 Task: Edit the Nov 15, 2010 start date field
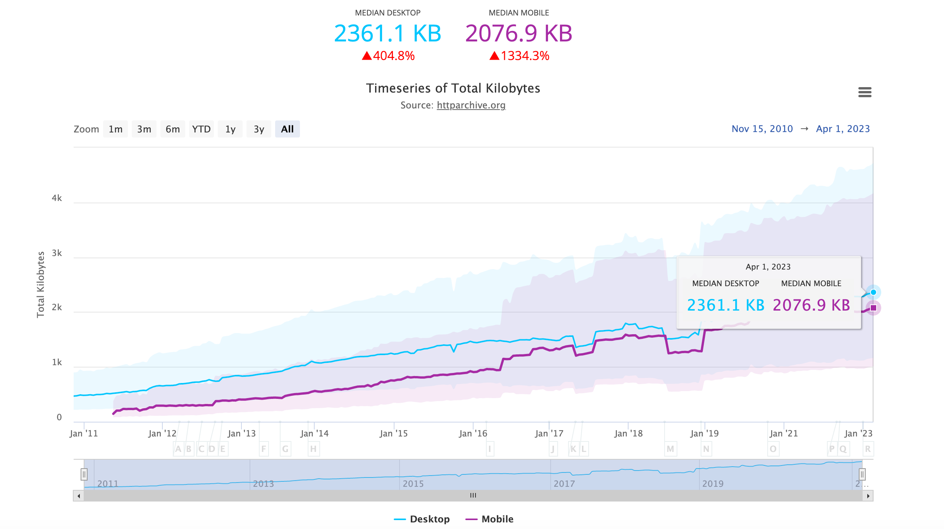762,129
